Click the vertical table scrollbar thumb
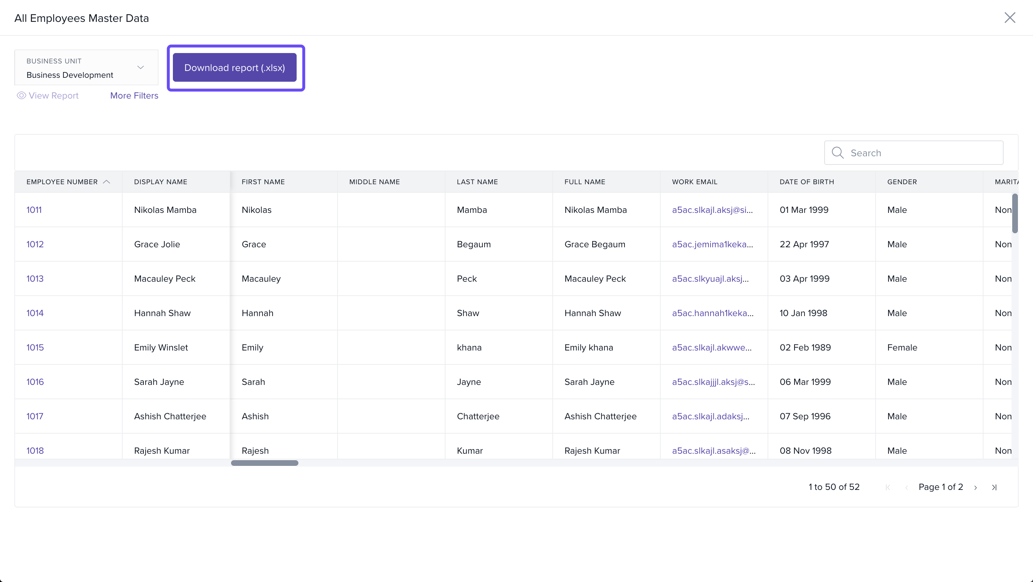Screen dimensions: 1033x582 [1015, 214]
